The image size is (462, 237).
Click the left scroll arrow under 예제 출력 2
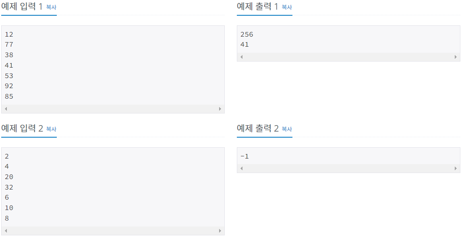(241, 169)
